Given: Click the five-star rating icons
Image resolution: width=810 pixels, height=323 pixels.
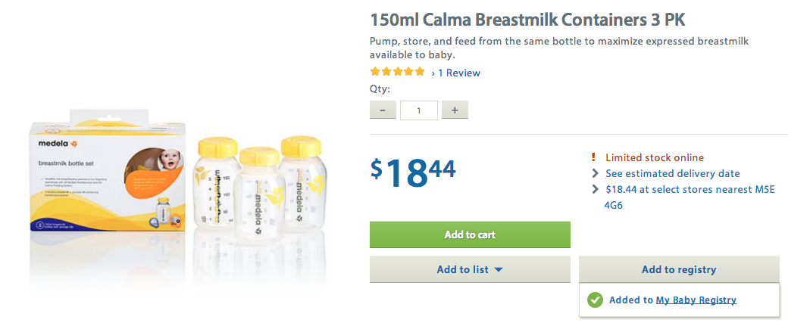Looking at the screenshot, I should 397,73.
